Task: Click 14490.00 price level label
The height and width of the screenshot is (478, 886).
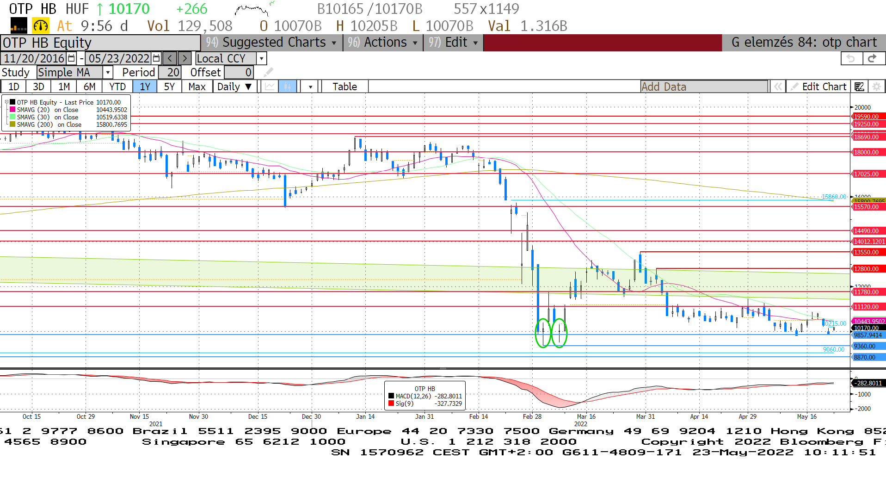Action: pyautogui.click(x=869, y=231)
